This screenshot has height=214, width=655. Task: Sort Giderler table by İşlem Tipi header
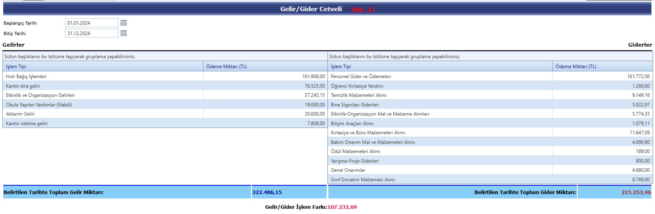point(341,66)
